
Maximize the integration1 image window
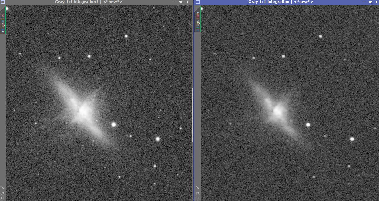[x=187, y=2]
